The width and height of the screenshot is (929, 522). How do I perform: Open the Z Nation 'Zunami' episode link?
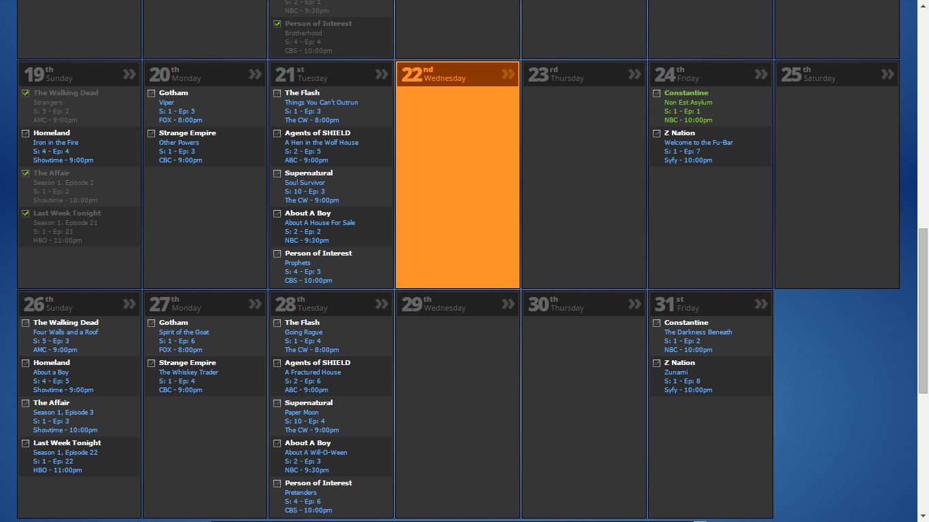click(x=676, y=372)
